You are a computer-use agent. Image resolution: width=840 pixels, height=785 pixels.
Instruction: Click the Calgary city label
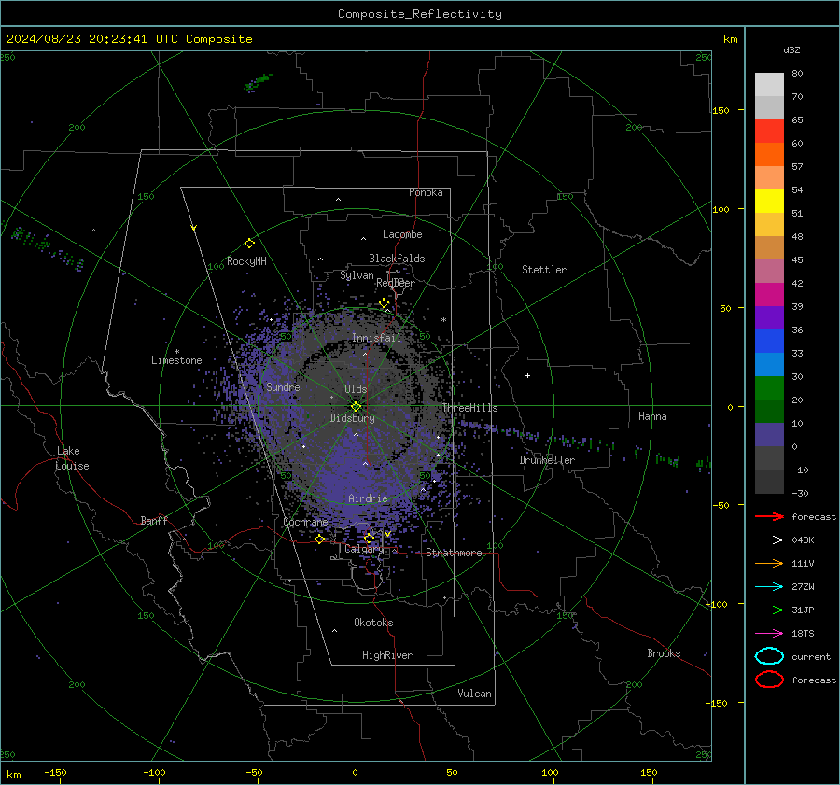coord(364,549)
